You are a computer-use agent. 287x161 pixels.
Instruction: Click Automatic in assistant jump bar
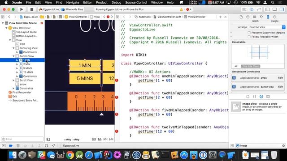point(143,17)
